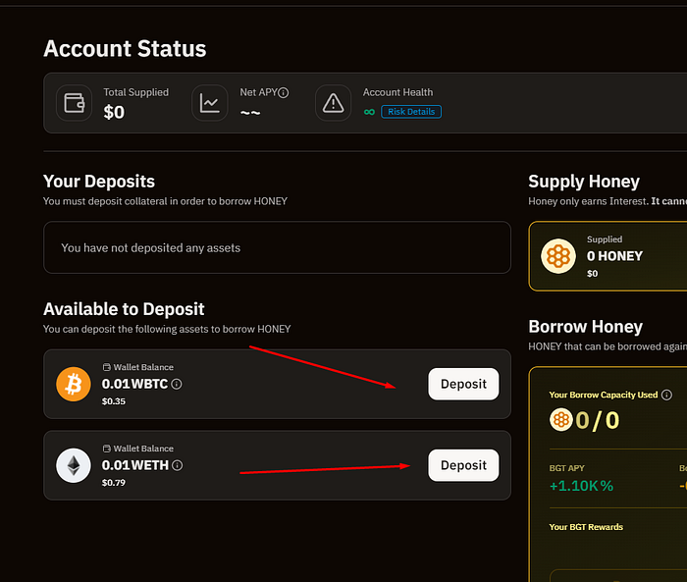Click the '$0.79' WETH value

(x=114, y=483)
